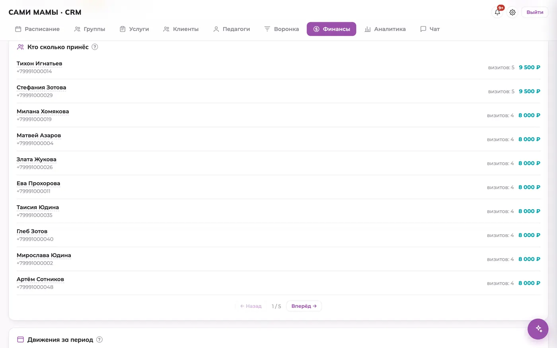Open the Воронка tab
Viewport: 557px width, 348px height.
[x=281, y=29]
